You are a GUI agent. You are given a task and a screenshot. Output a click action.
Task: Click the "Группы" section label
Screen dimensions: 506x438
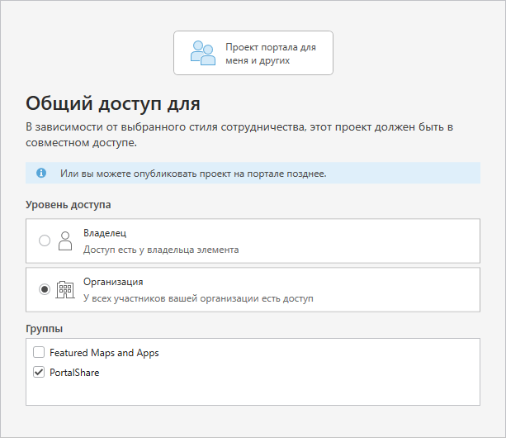click(45, 329)
